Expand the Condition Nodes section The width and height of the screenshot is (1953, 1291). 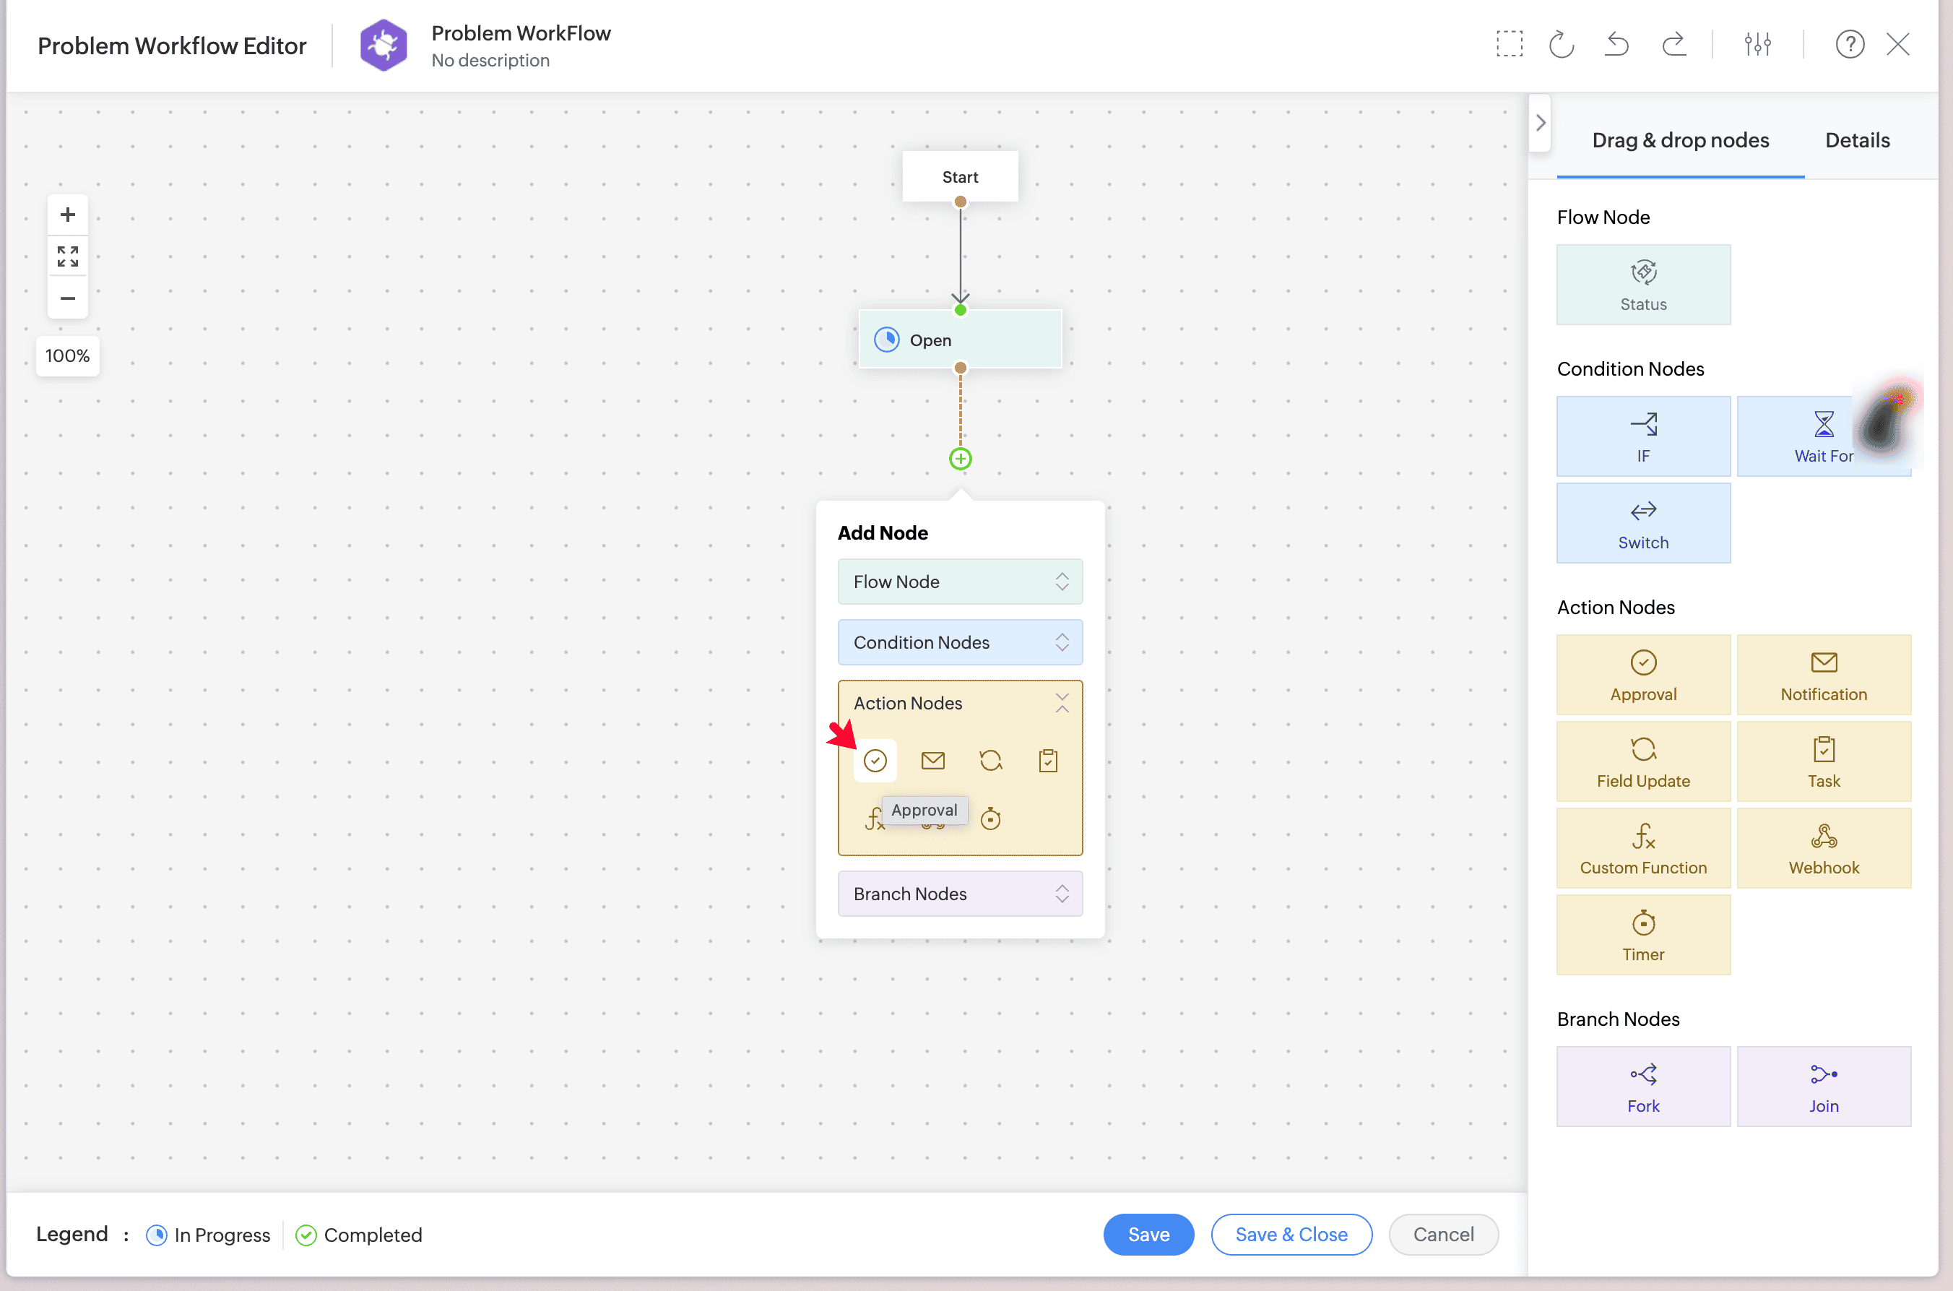coord(960,642)
